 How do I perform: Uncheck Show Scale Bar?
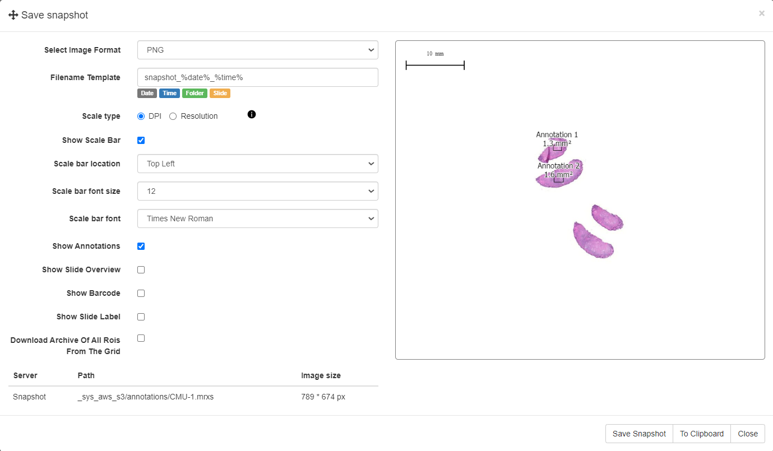pyautogui.click(x=141, y=141)
